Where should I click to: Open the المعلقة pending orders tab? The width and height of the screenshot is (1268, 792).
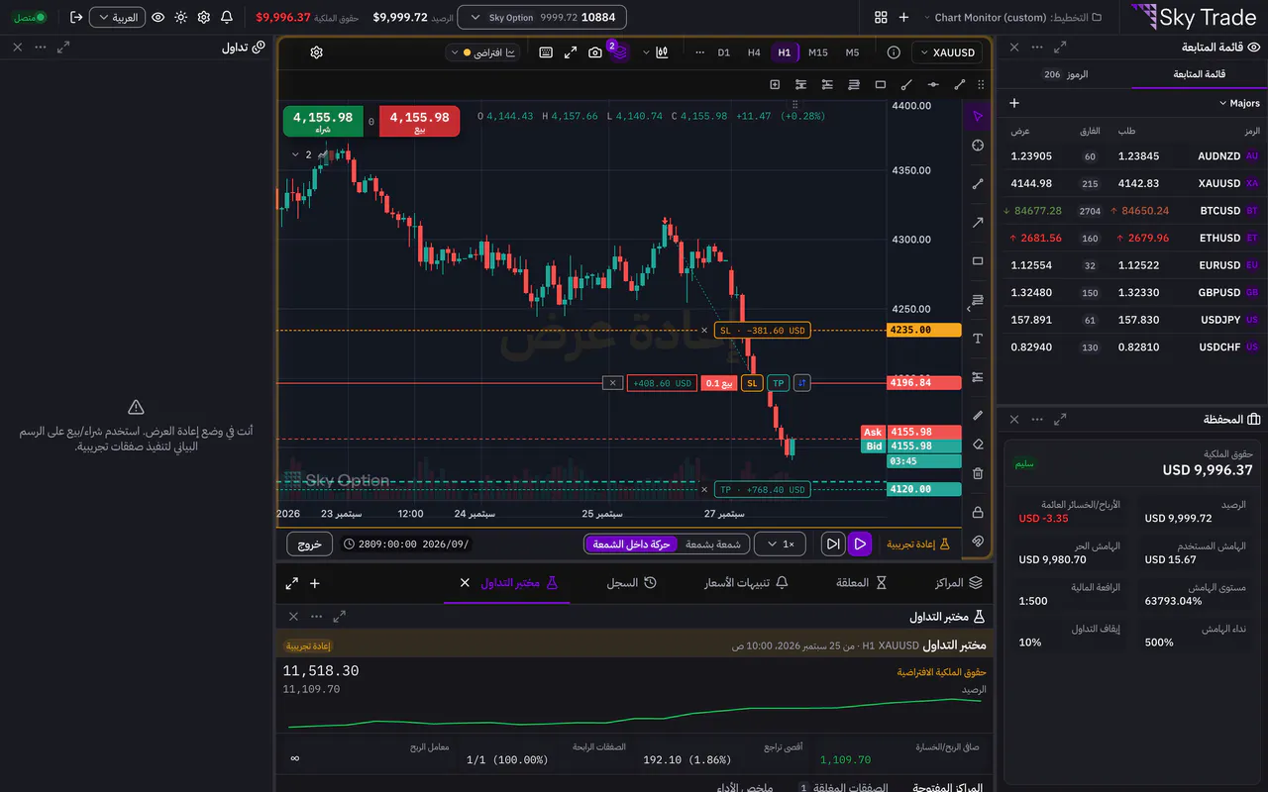(x=861, y=583)
